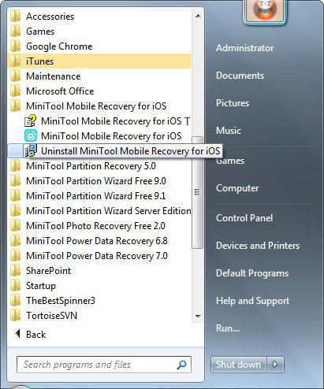The width and height of the screenshot is (324, 389).
Task: Click the Microsoft Office folder icon
Action: coord(15,91)
